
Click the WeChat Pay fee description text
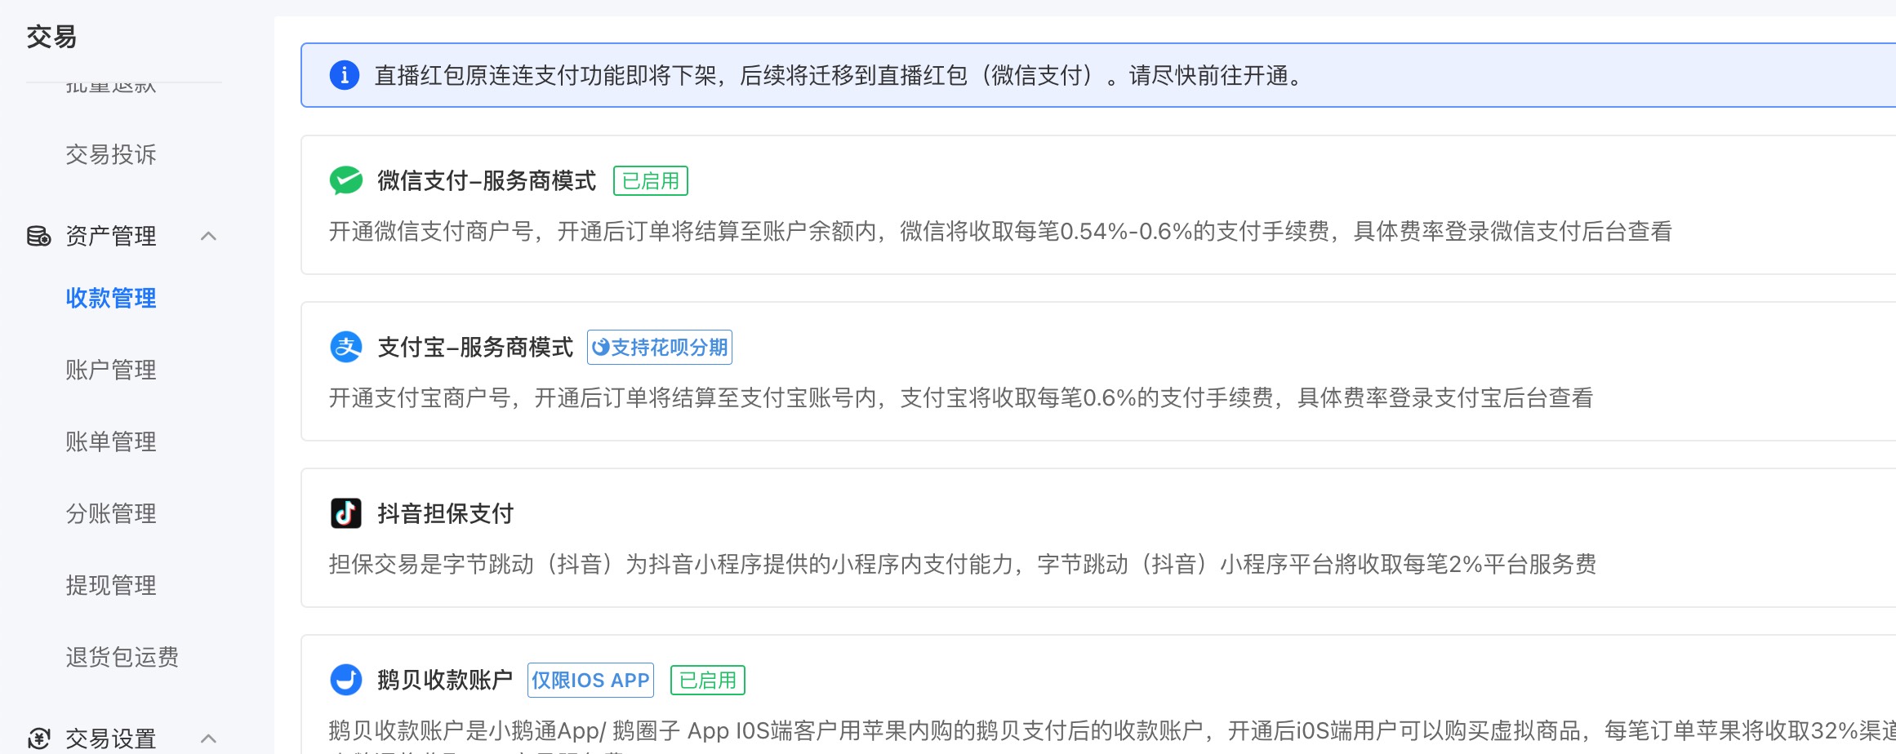[1000, 232]
